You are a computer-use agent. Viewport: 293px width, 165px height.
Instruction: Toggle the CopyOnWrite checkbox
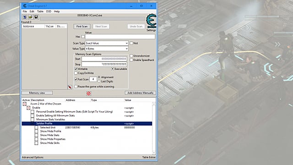[x=76, y=73]
